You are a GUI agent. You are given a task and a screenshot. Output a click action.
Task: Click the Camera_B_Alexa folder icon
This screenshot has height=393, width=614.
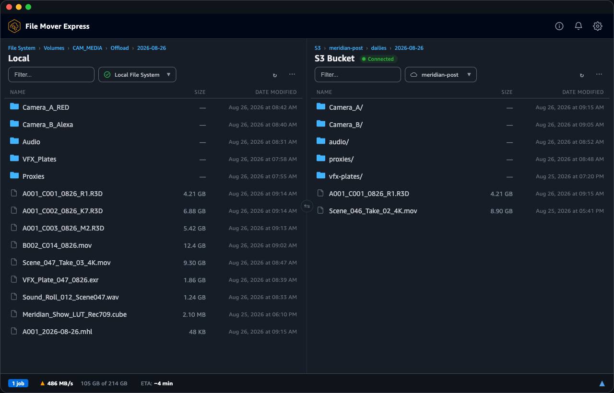(x=14, y=124)
